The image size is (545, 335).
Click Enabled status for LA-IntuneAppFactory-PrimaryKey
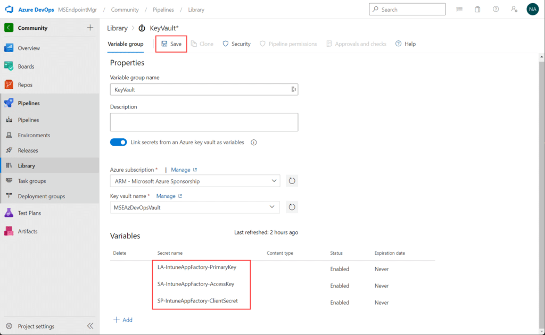(340, 269)
